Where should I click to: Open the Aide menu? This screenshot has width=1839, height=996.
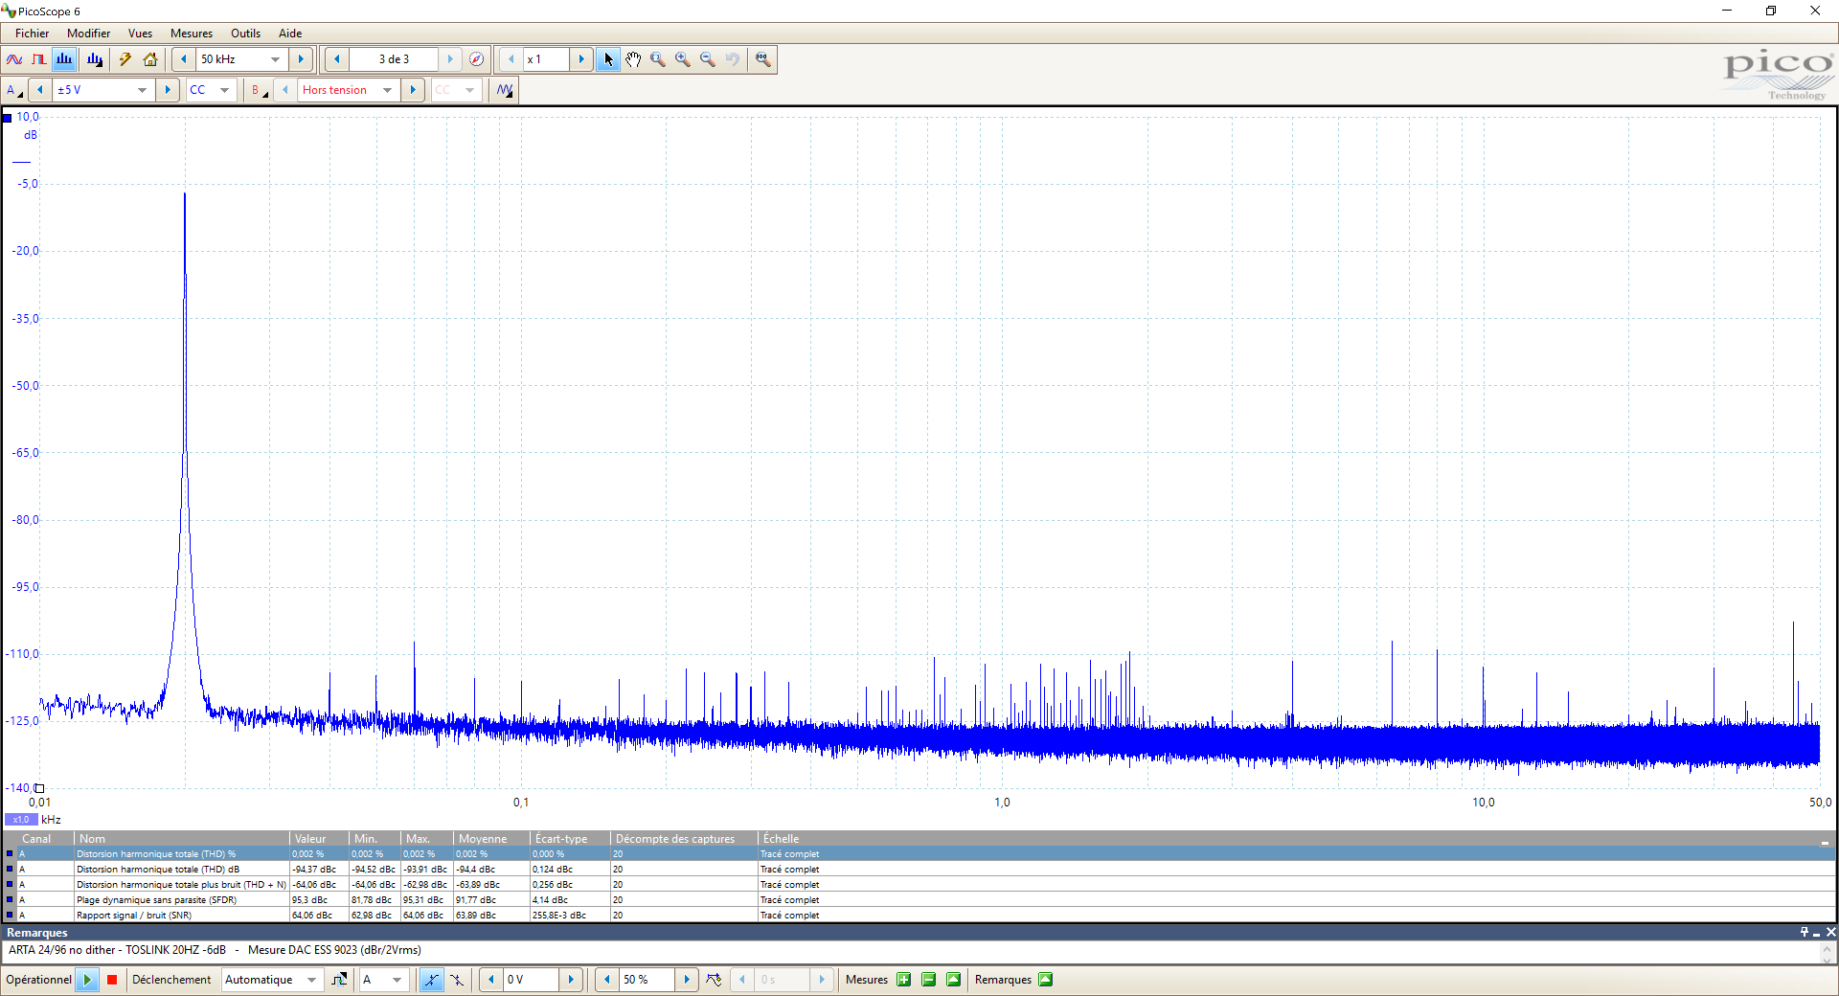[x=290, y=34]
